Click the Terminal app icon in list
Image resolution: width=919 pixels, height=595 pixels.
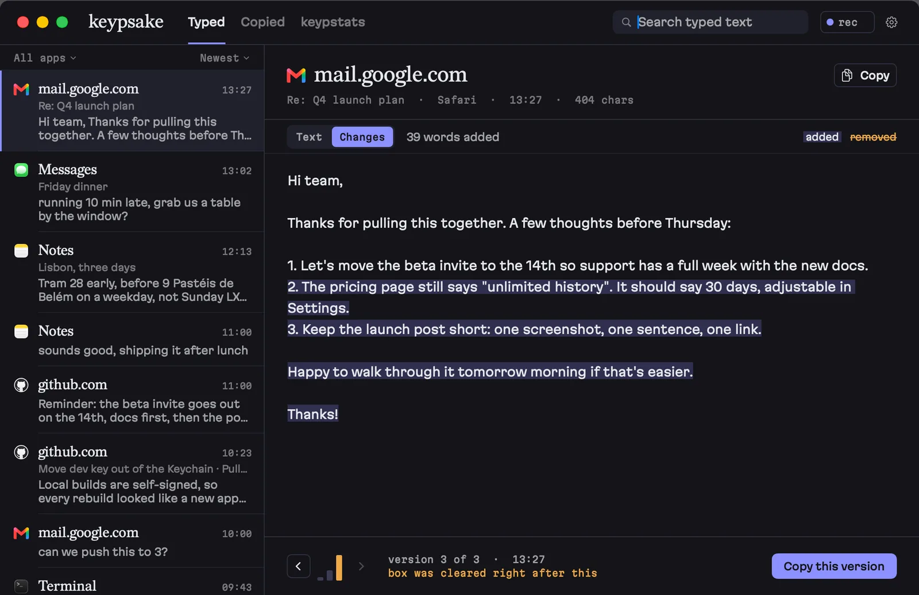coord(21,586)
